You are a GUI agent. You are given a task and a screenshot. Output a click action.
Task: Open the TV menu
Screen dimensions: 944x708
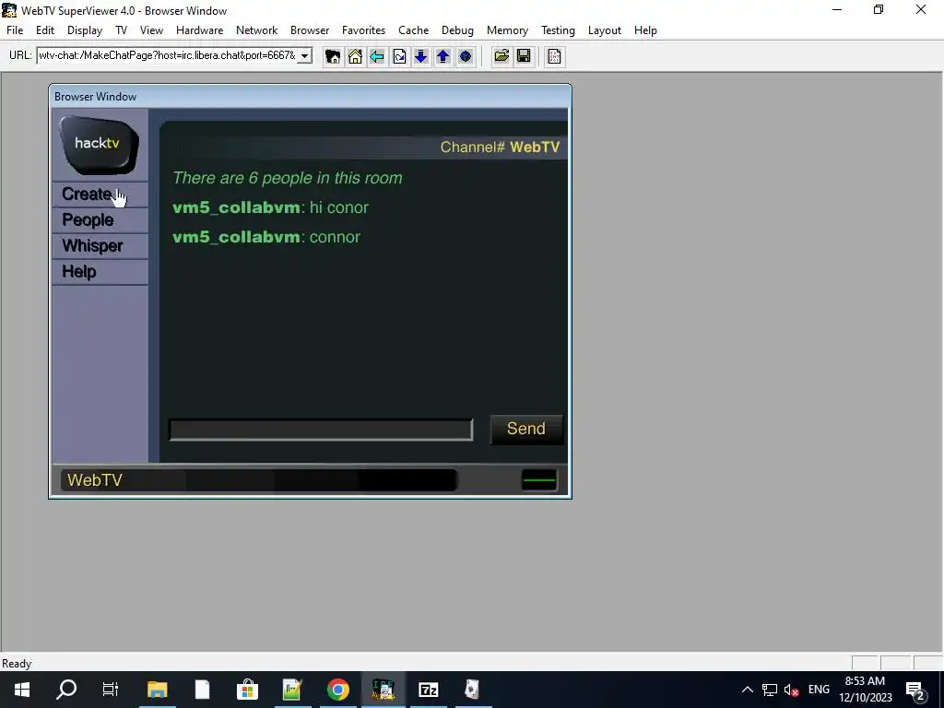click(121, 30)
